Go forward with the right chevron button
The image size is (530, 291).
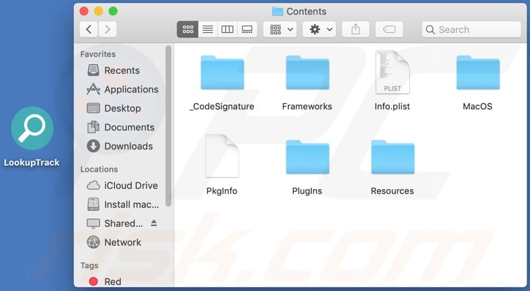(107, 30)
